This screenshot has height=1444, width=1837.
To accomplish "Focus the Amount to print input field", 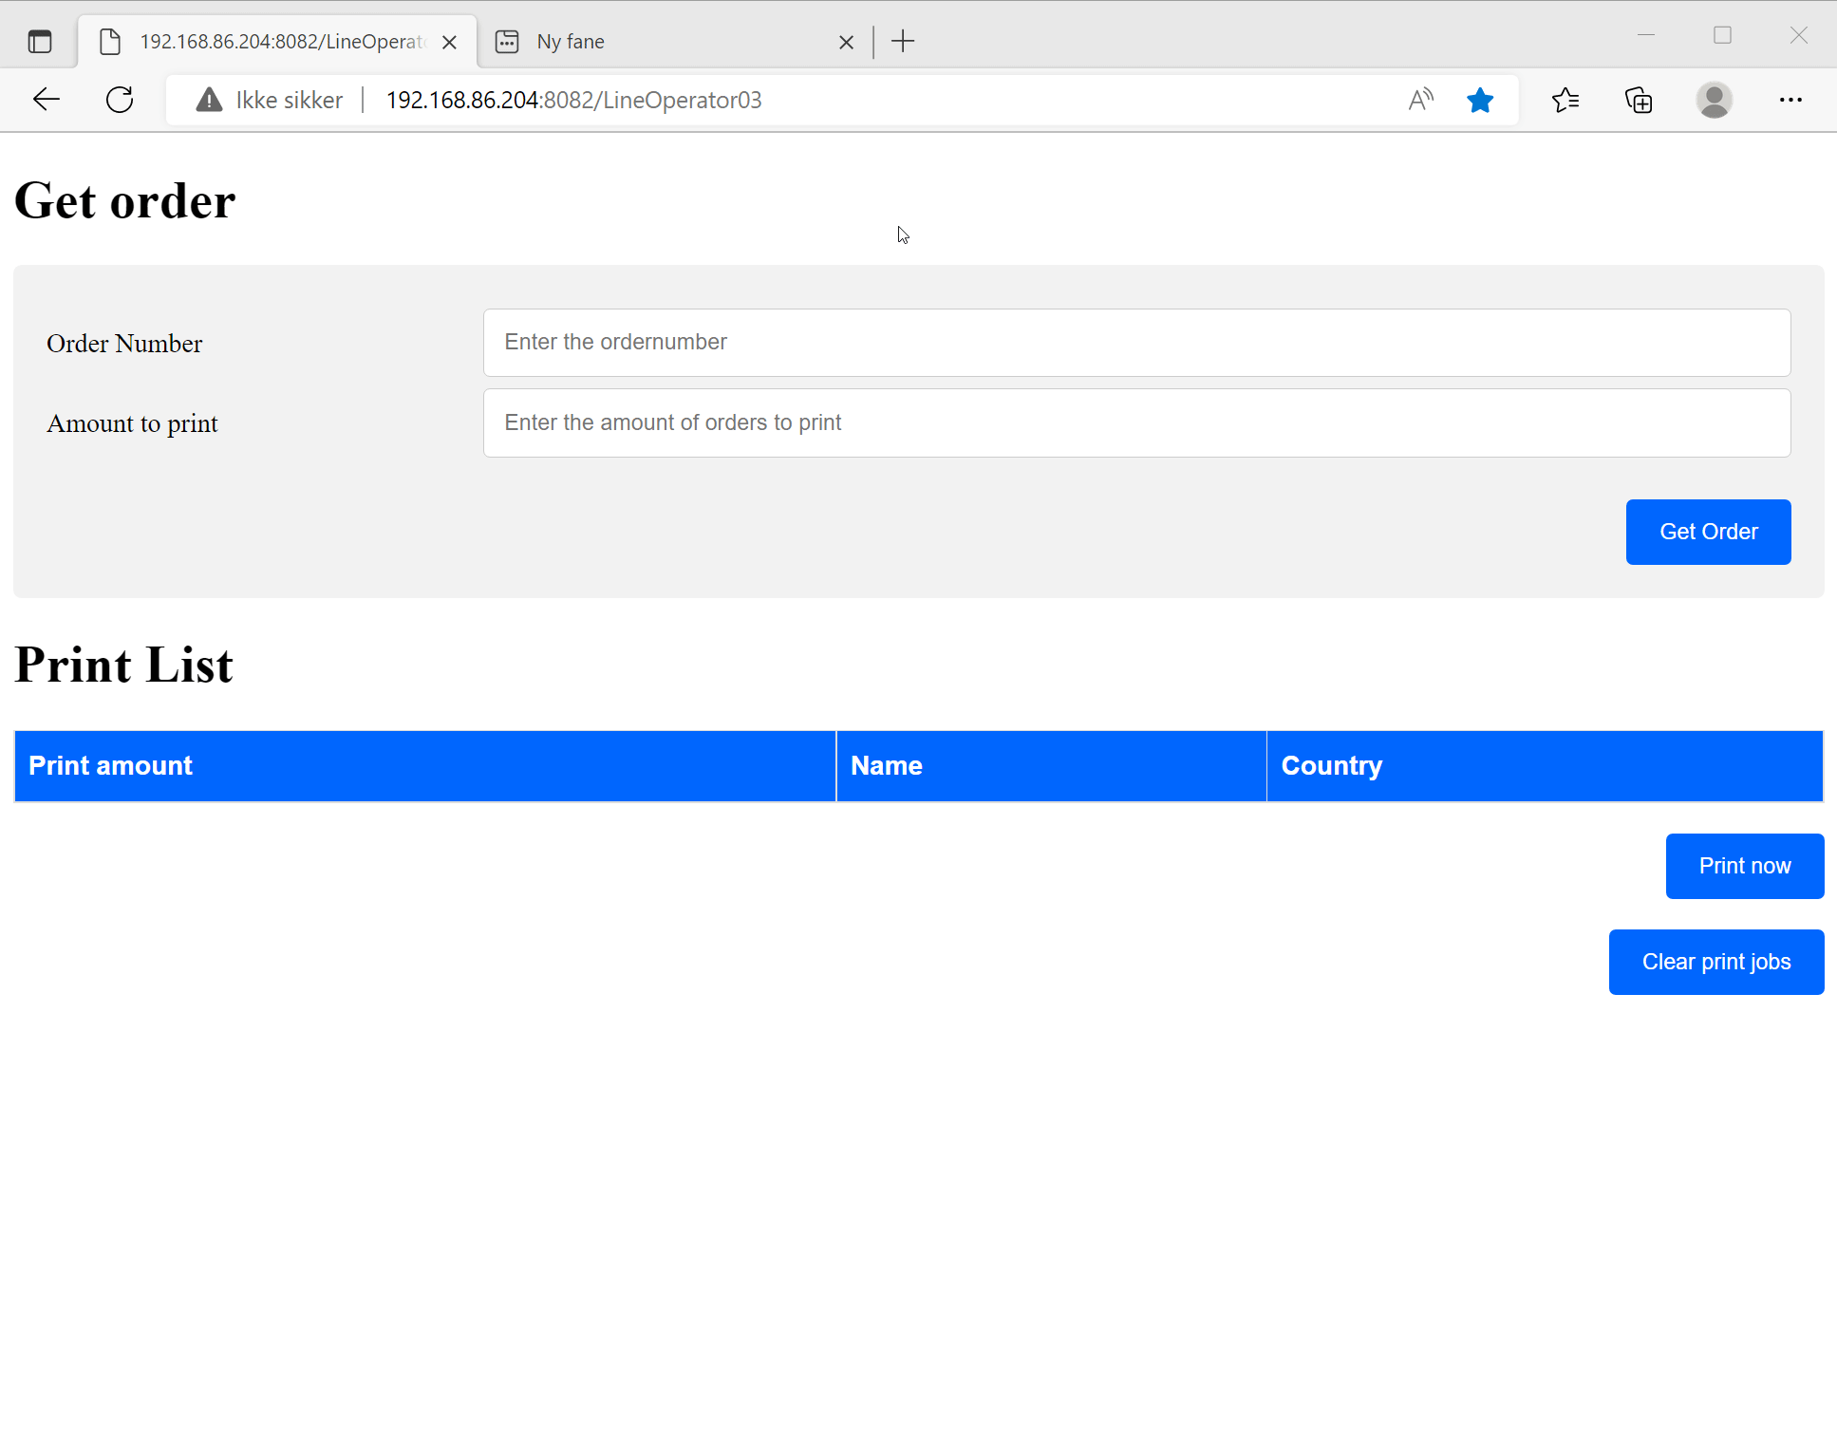I will tap(1136, 422).
